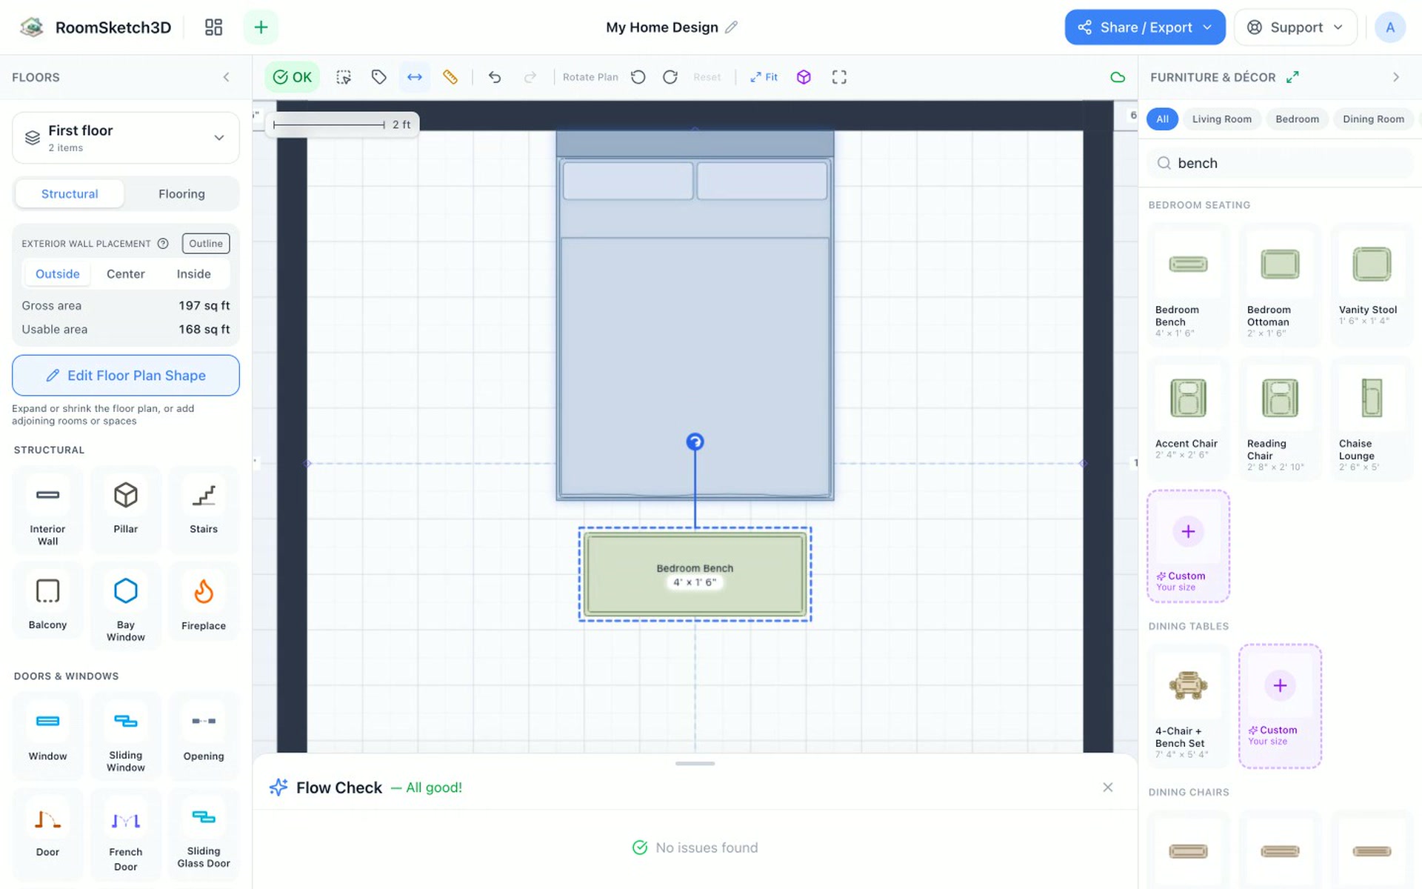Enter fullscreen canvas mode
This screenshot has width=1422, height=889.
coord(839,77)
